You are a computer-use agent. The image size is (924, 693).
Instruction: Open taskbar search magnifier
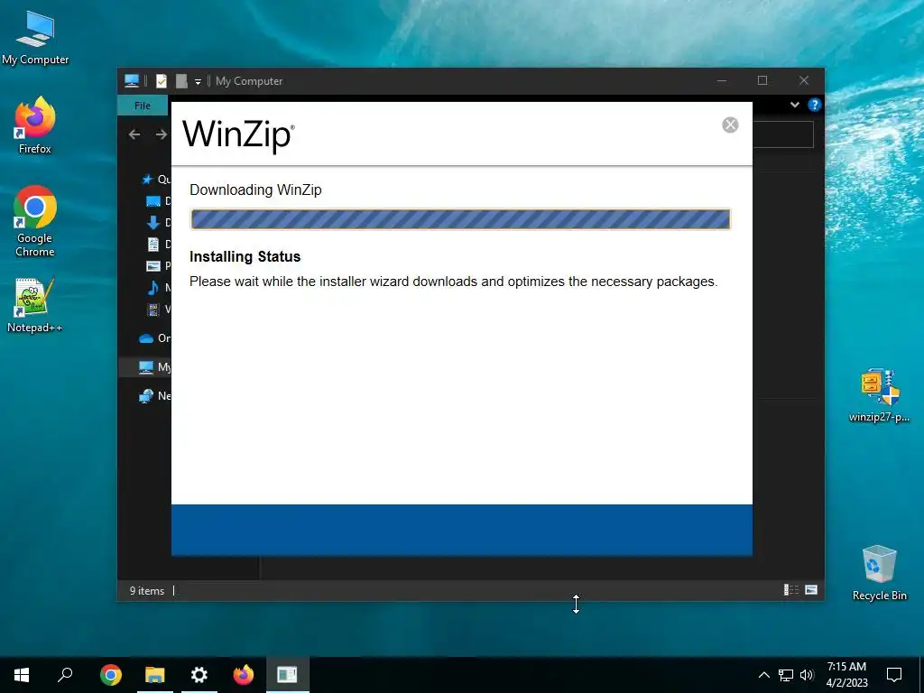(65, 675)
